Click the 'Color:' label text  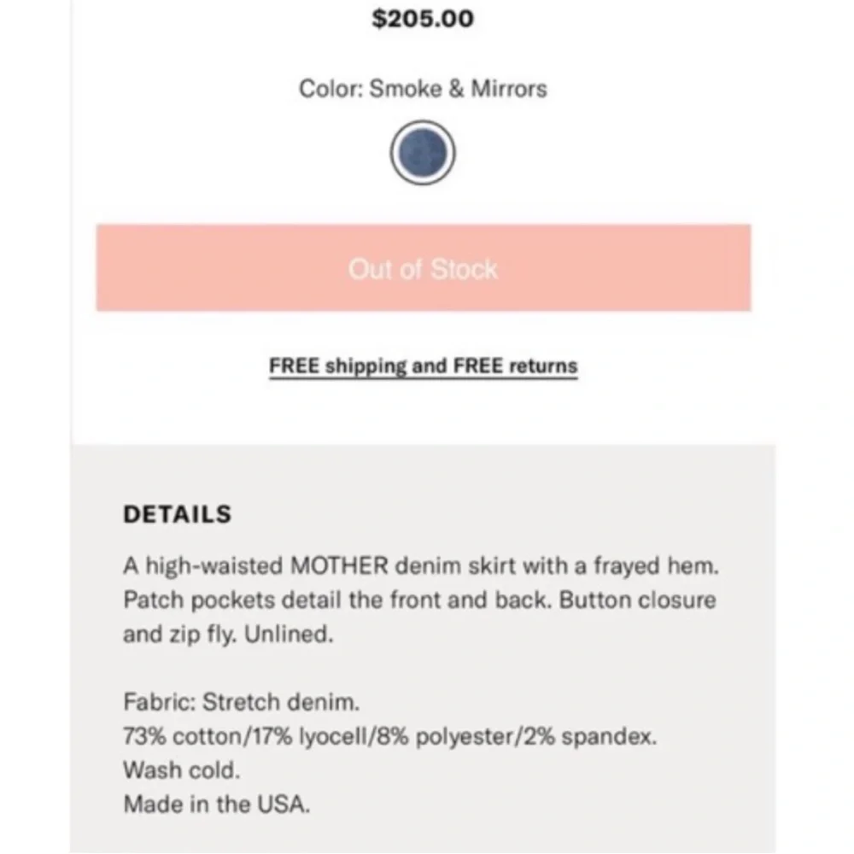point(331,89)
